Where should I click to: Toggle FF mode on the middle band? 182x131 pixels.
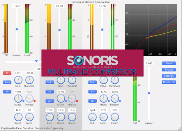point(50,91)
